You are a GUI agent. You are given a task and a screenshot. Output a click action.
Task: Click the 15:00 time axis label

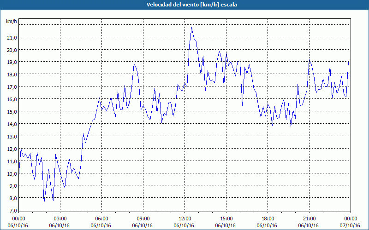point(226,219)
